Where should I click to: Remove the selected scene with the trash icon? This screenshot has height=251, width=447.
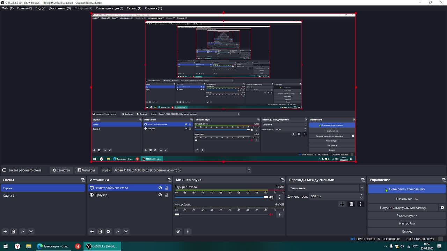[x=13, y=231]
